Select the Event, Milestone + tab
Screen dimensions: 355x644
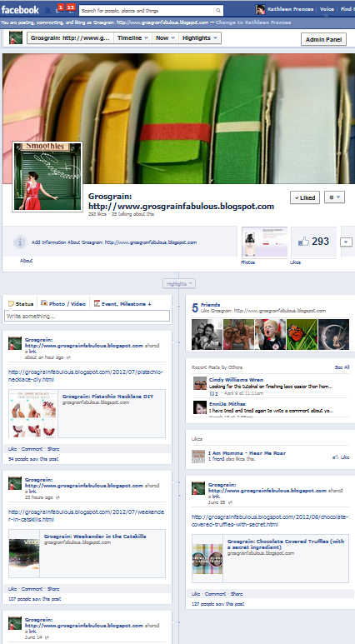pos(122,304)
